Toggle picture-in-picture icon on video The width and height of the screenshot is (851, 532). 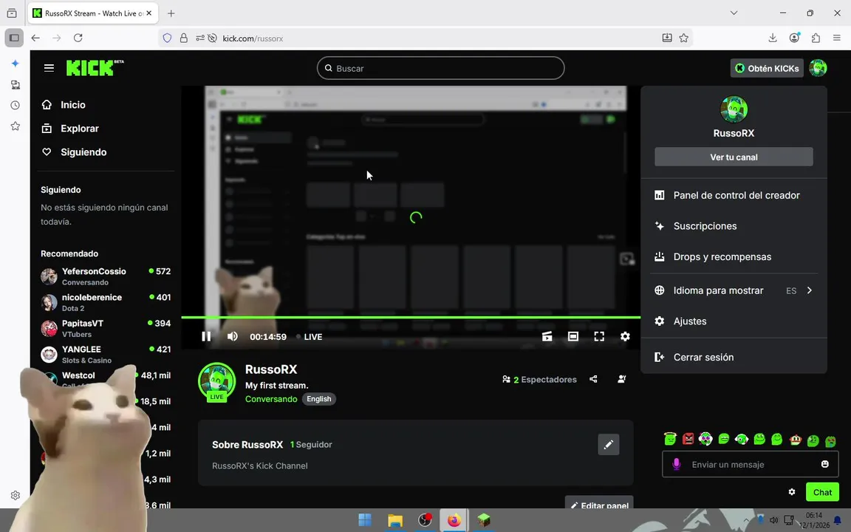pos(627,259)
